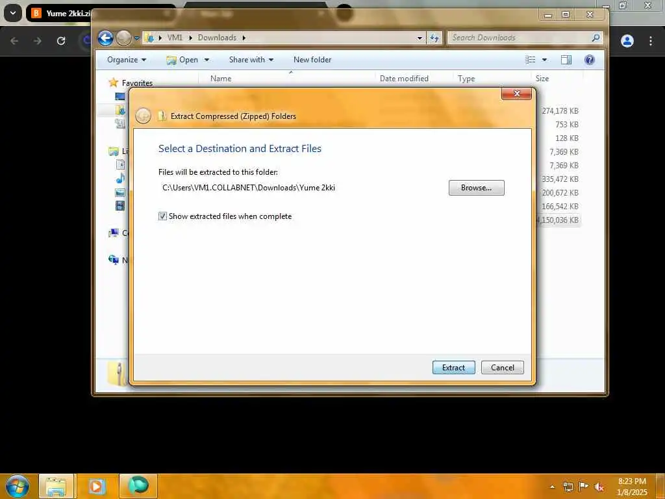Screen dimensions: 665x499
Task: Change the view with the views icon
Action: (530, 60)
